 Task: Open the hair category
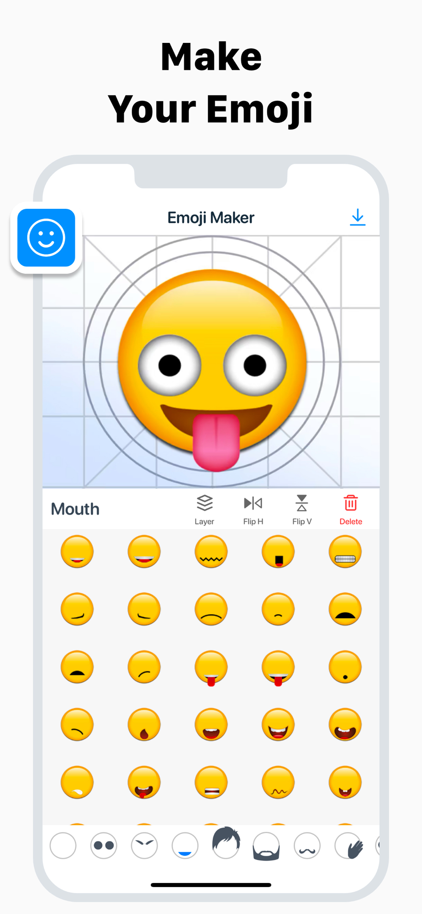[x=226, y=843]
